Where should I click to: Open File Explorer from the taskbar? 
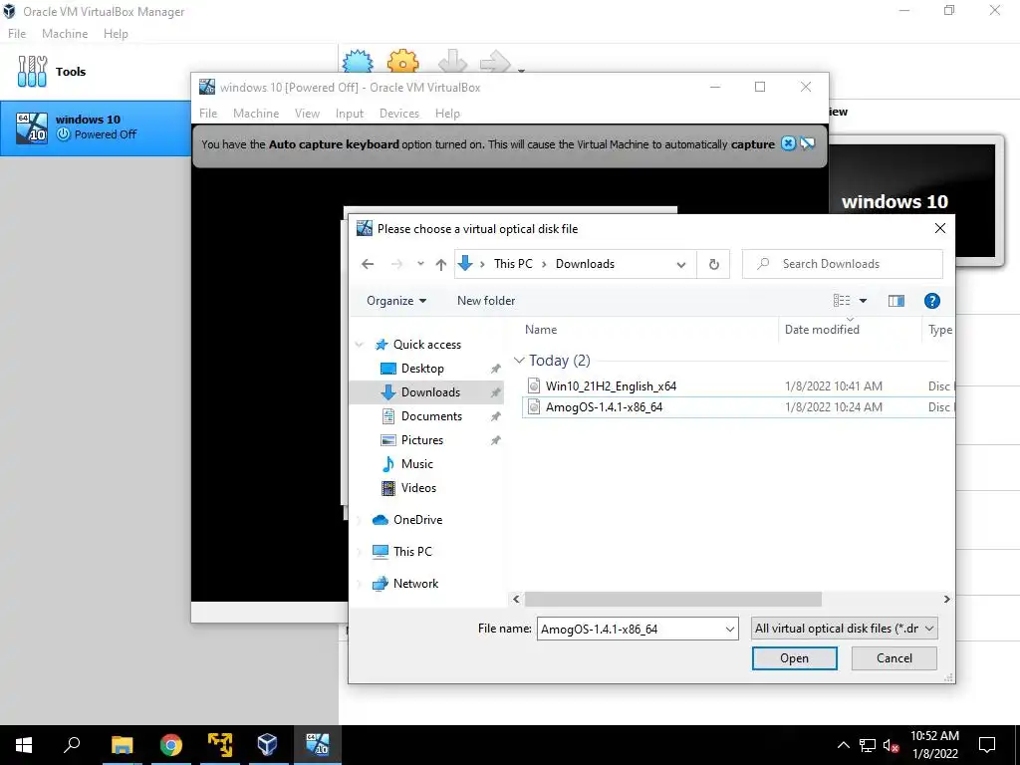click(x=122, y=745)
